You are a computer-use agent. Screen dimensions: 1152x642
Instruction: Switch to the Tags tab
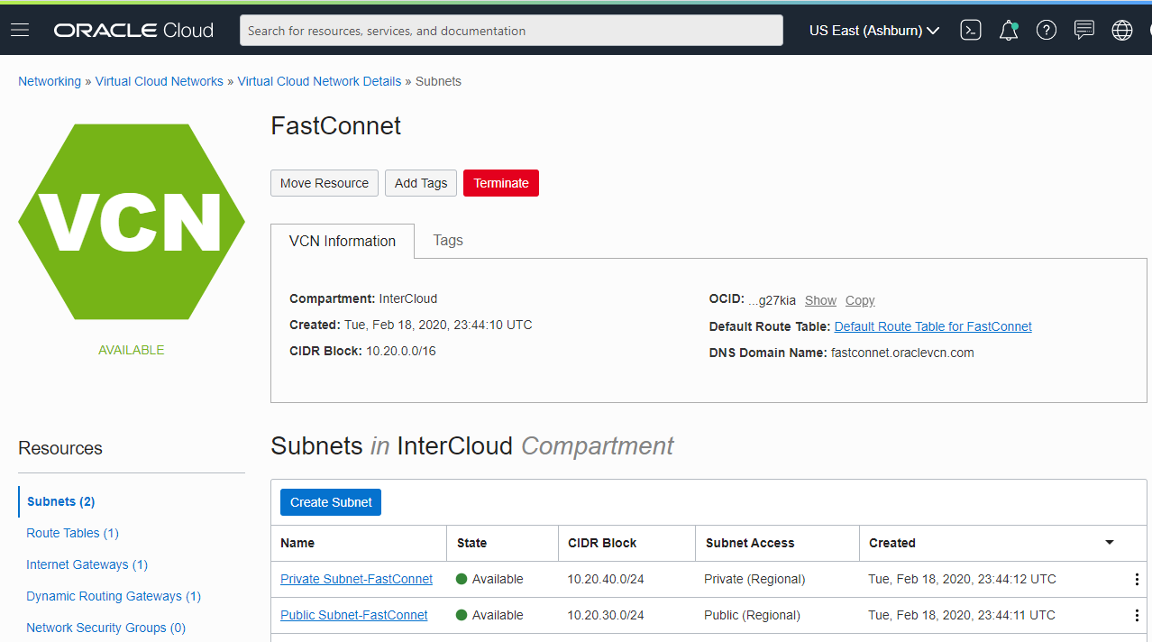[447, 240]
